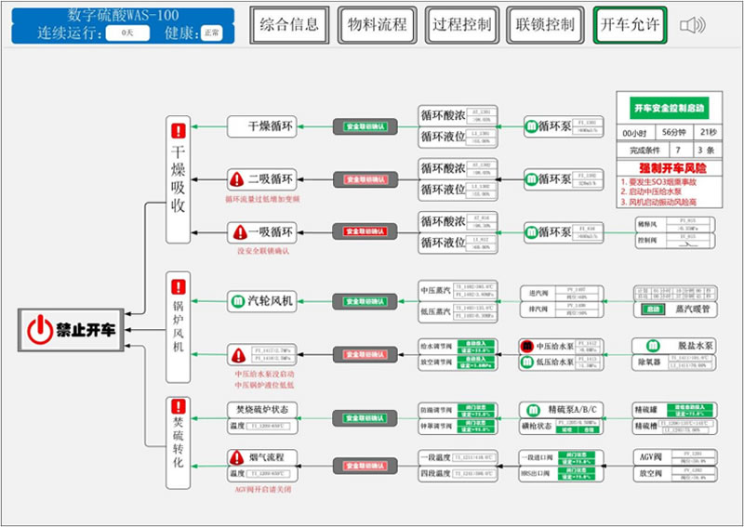Viewport: 744px width, 527px height.
Task: Click the speaker sound icon
Action: tap(692, 25)
